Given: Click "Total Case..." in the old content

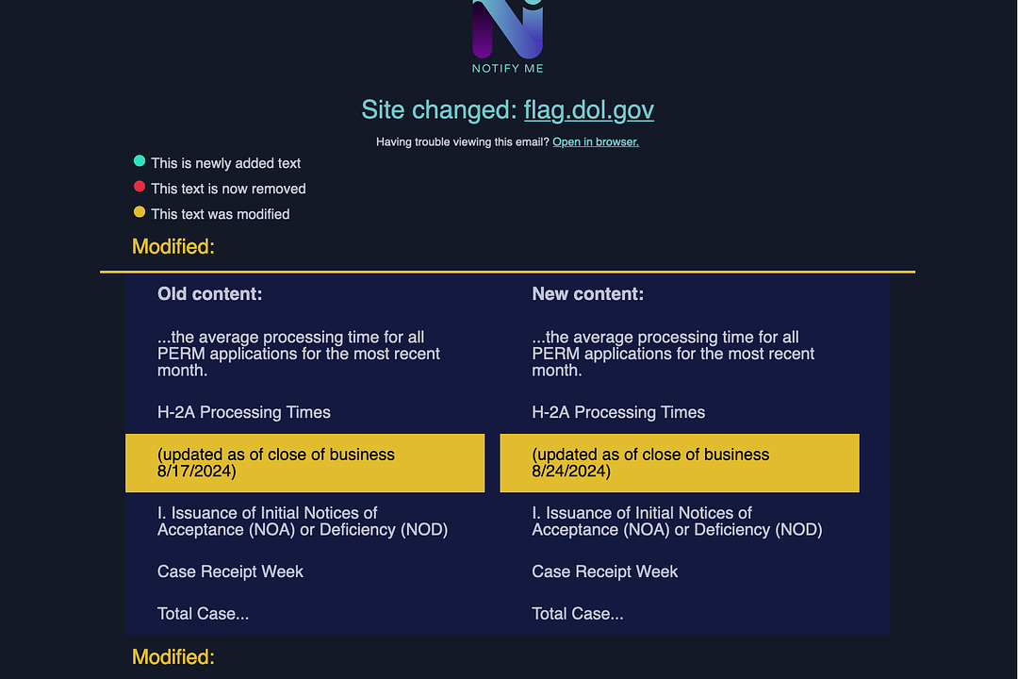Looking at the screenshot, I should click(x=203, y=614).
